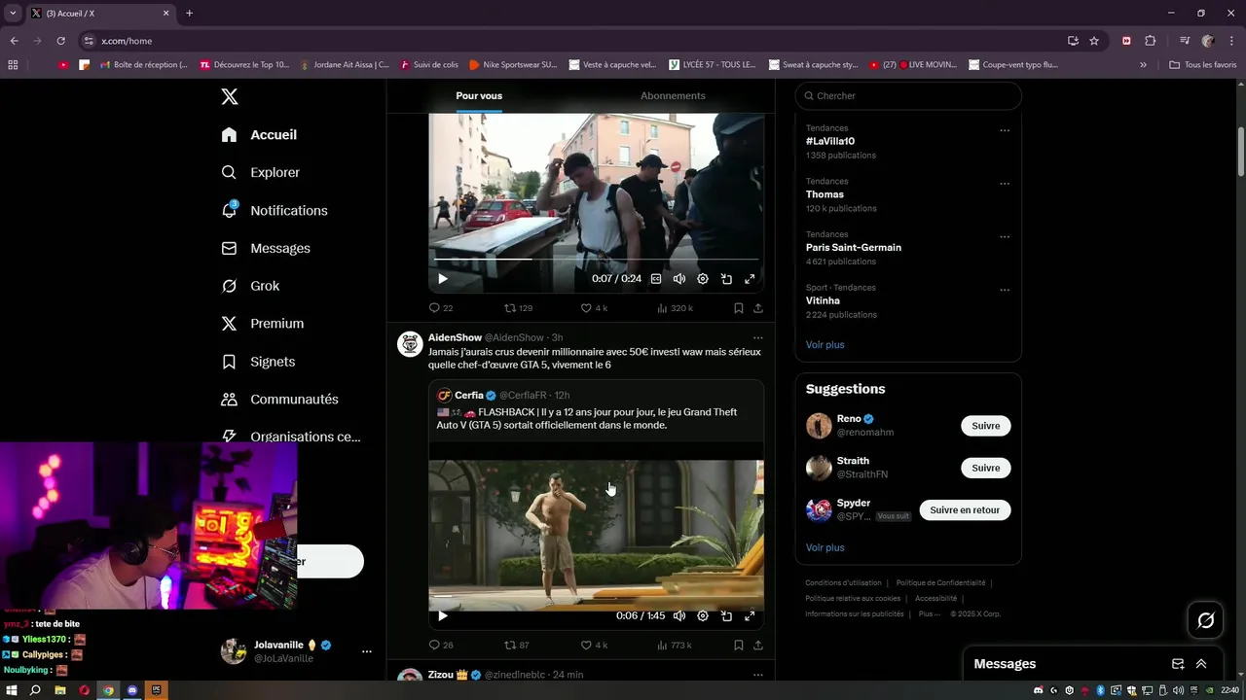Toggle fullscreen on GTA 5 video
This screenshot has height=700, width=1246.
coord(750,616)
